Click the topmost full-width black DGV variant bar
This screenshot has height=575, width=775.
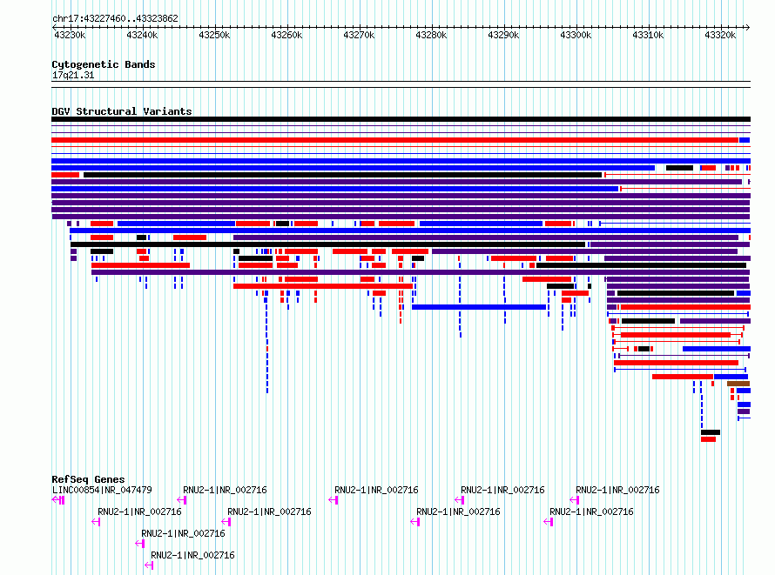401,119
